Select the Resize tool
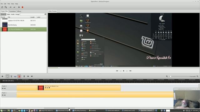 (15, 76)
